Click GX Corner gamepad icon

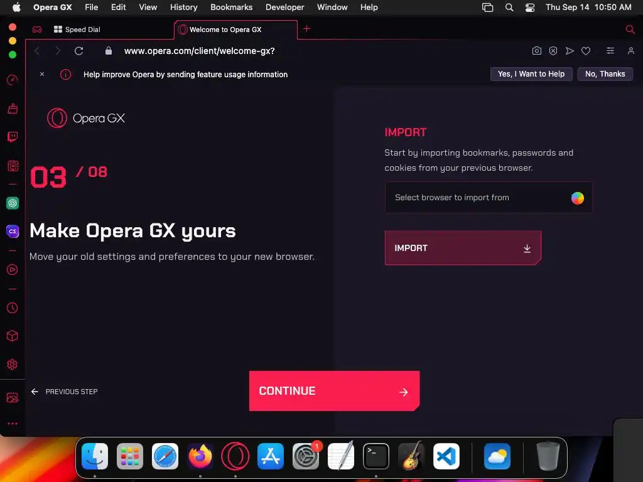pos(37,29)
